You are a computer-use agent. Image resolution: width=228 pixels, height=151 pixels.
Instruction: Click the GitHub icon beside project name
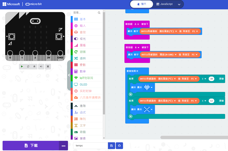tap(119, 146)
